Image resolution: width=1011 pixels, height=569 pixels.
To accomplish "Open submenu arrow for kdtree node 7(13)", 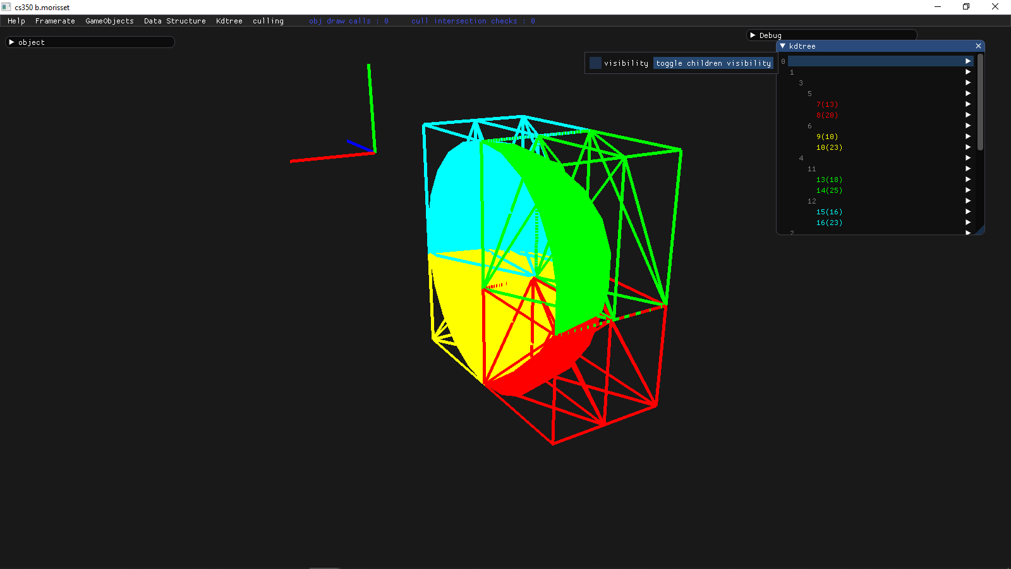I will click(x=967, y=104).
